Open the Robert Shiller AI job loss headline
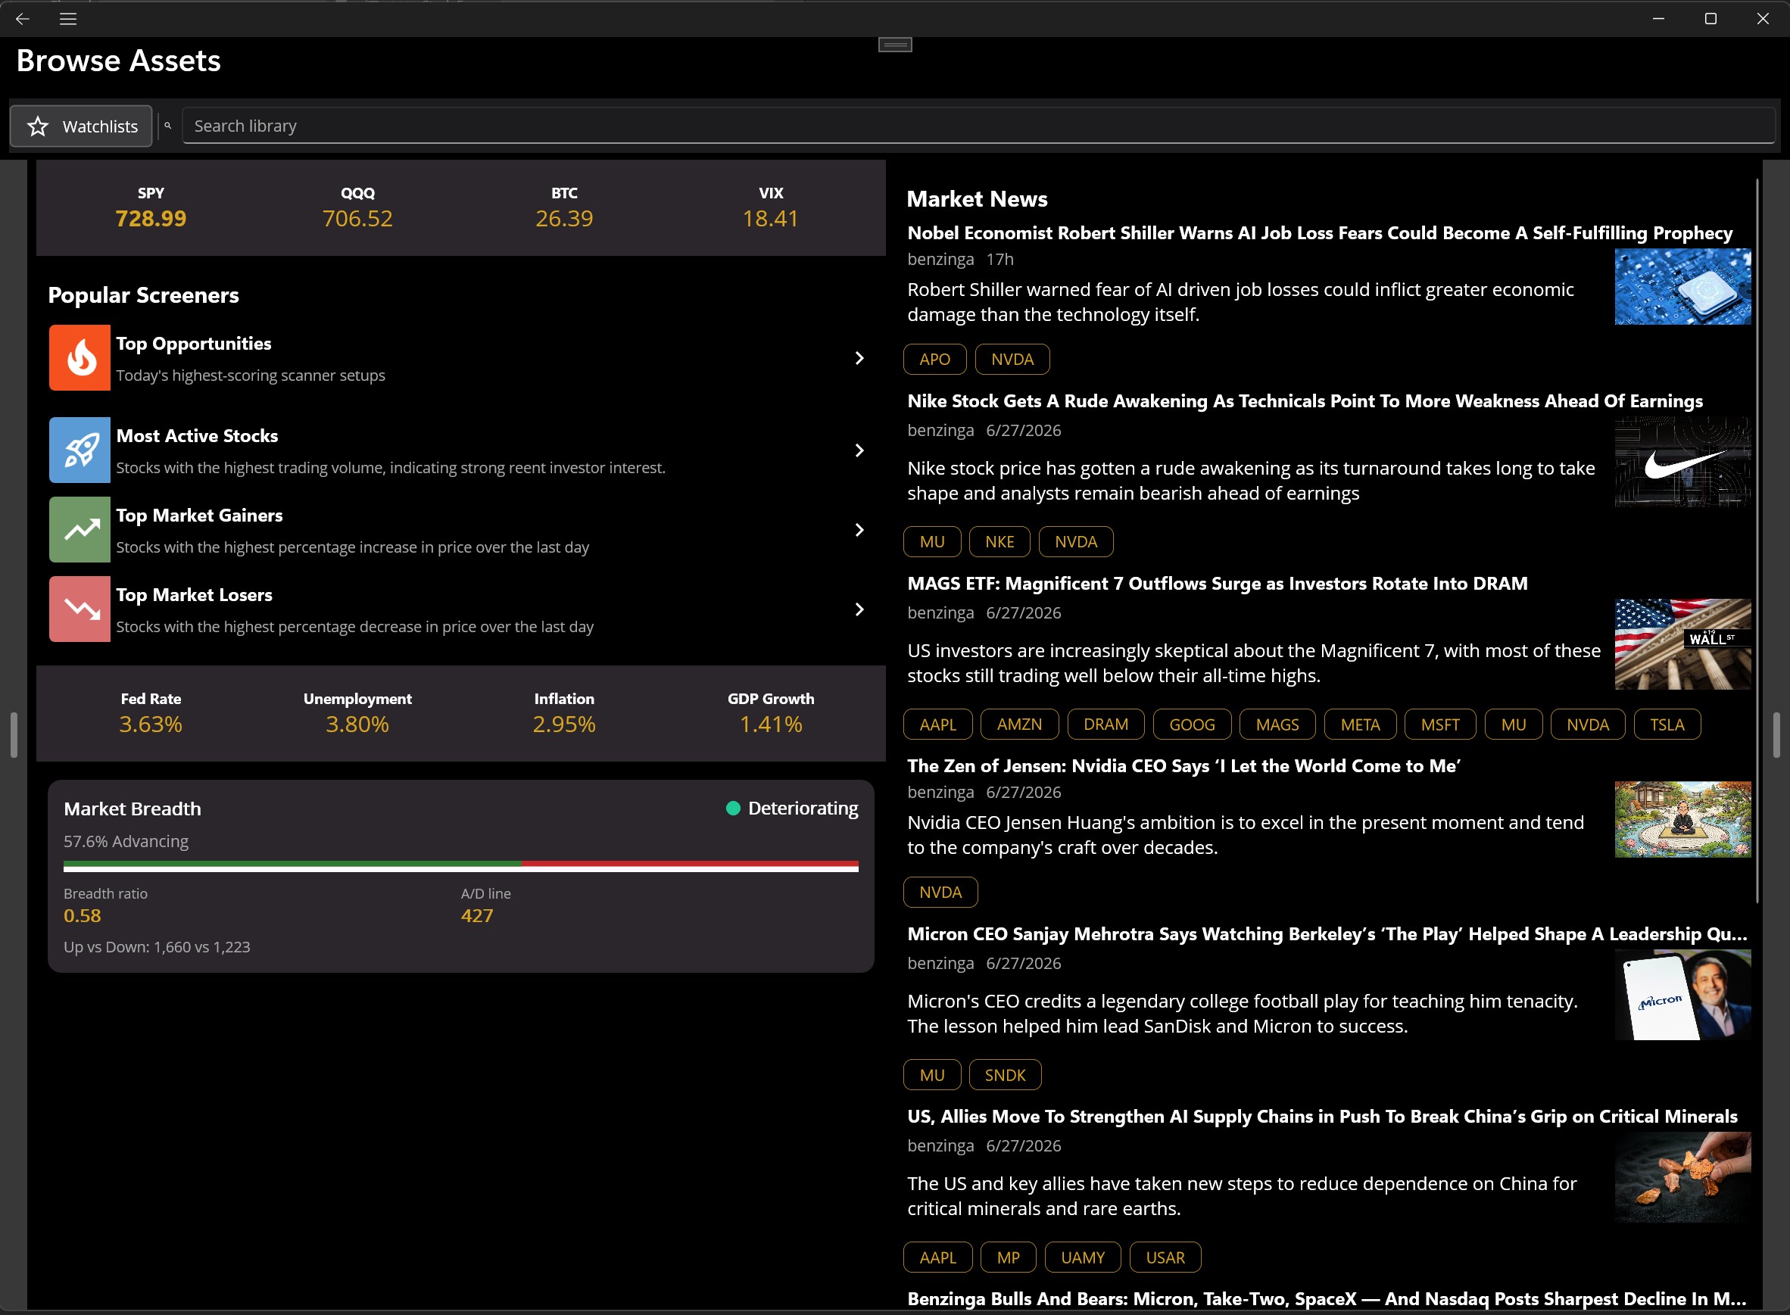1790x1315 pixels. click(x=1320, y=233)
